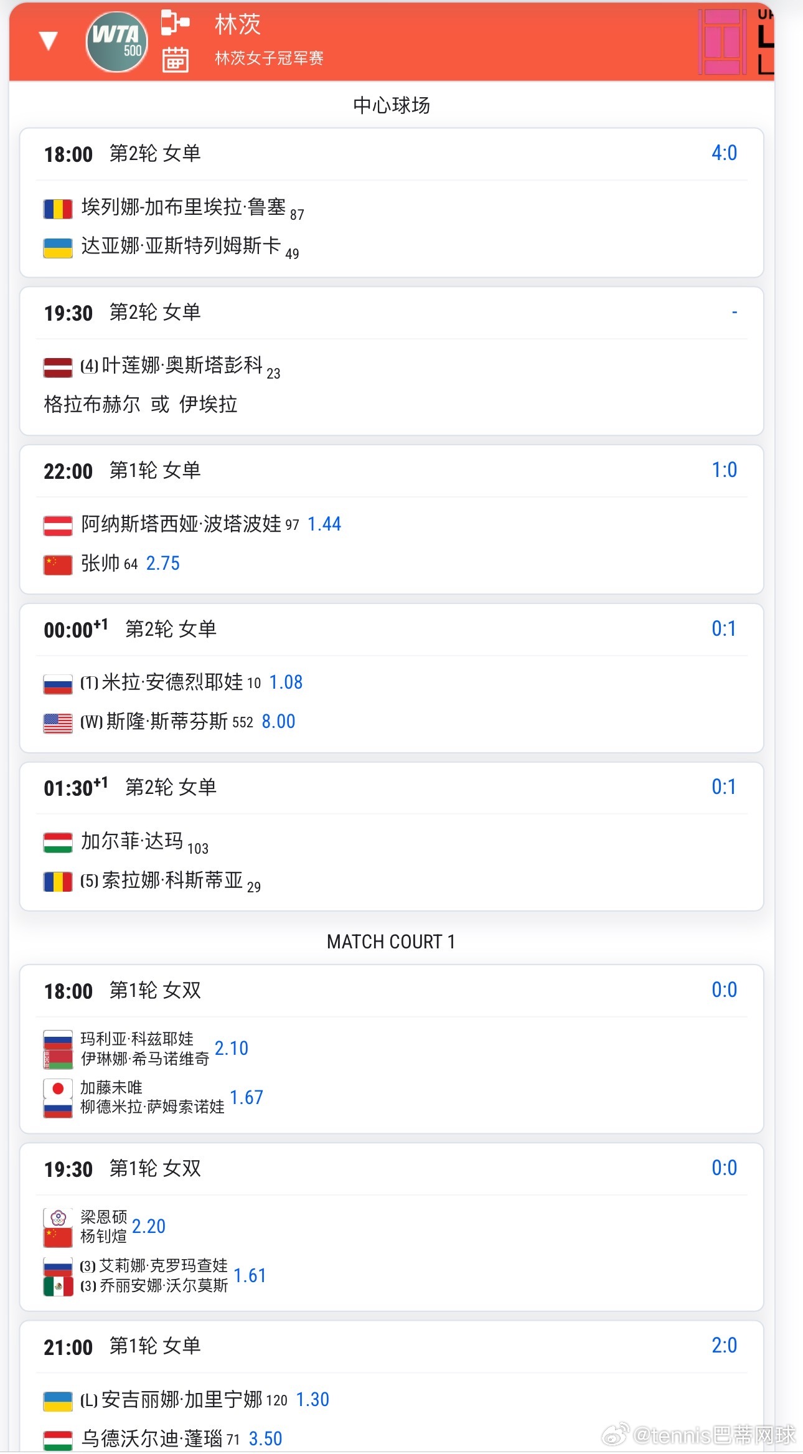Click the Japanese flag beside 加藤未唯
The width and height of the screenshot is (803, 1454).
[58, 1088]
